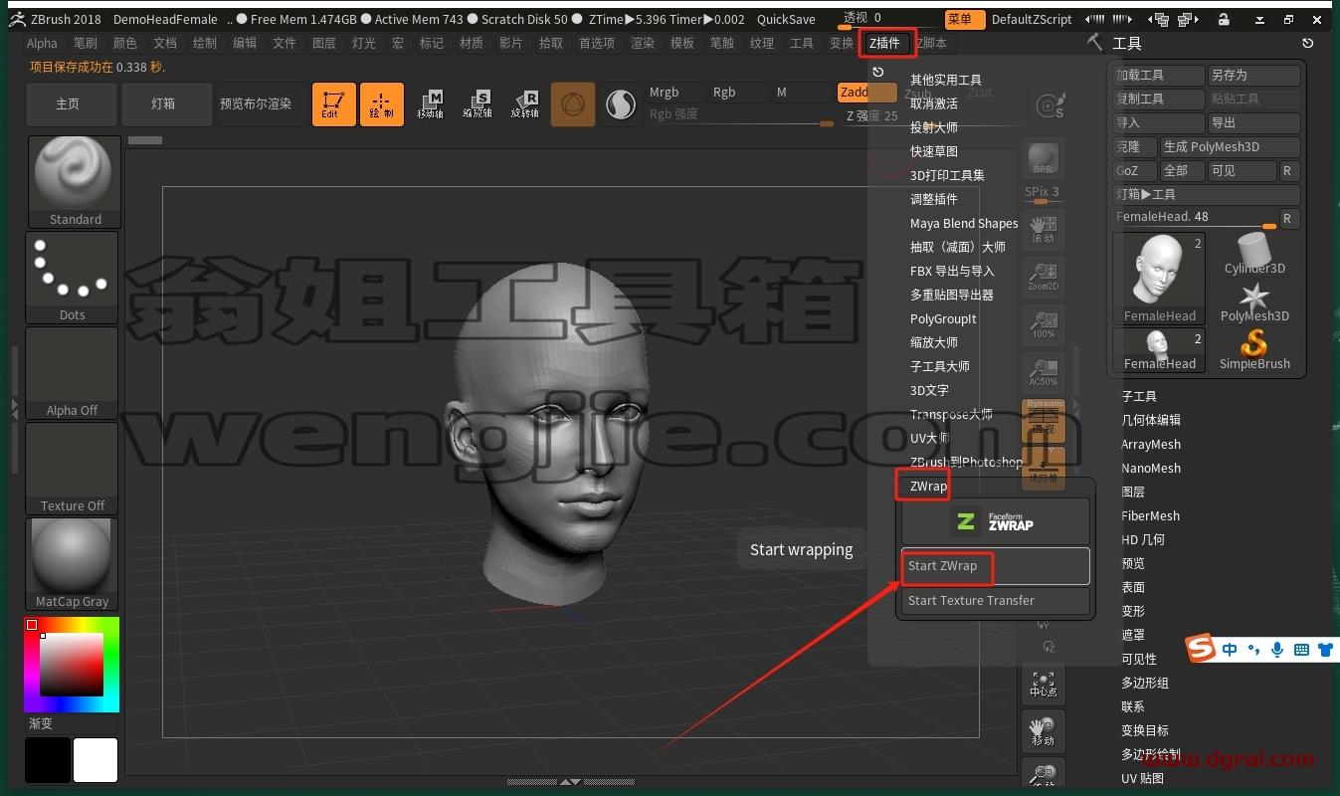Click the GoZ button
The width and height of the screenshot is (1340, 796).
tap(1135, 171)
